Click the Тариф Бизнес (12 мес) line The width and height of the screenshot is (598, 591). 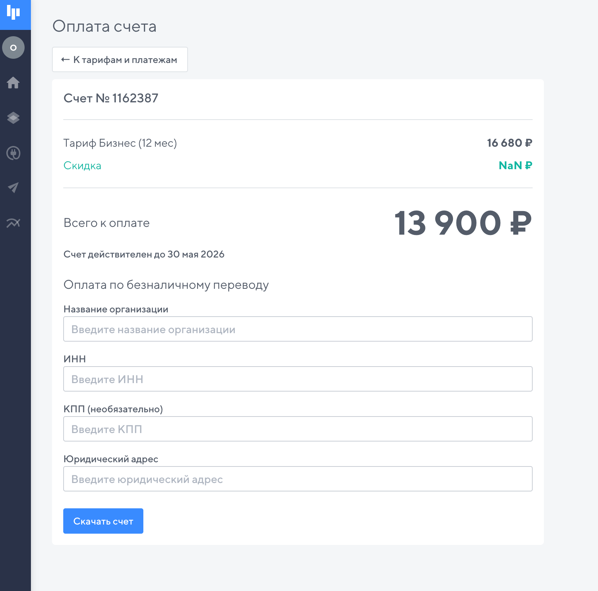coord(120,143)
